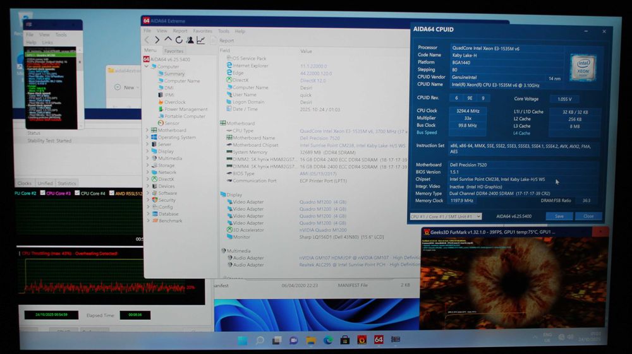Open the Windows Start menu

click(x=242, y=340)
